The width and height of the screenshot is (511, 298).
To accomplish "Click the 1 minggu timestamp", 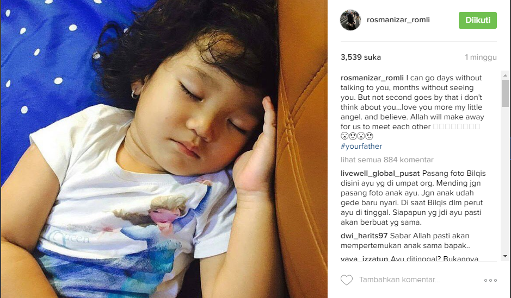I will pos(481,57).
